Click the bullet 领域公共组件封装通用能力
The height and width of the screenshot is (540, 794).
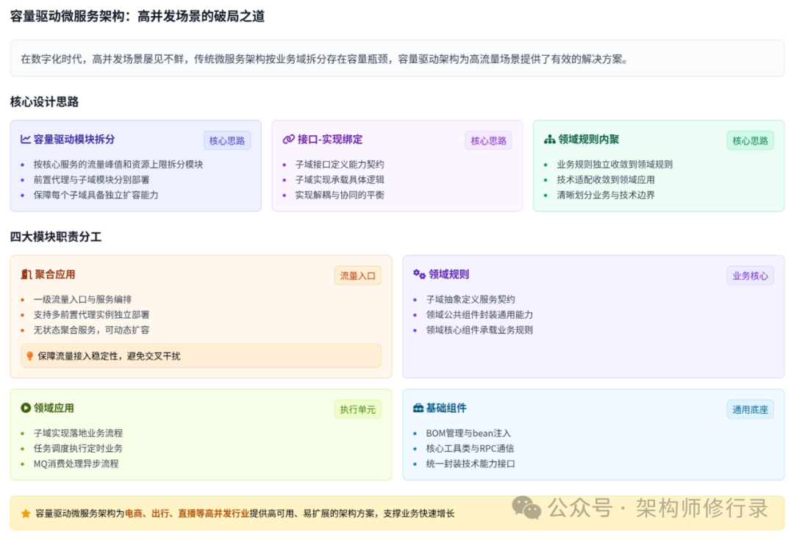pos(479,314)
